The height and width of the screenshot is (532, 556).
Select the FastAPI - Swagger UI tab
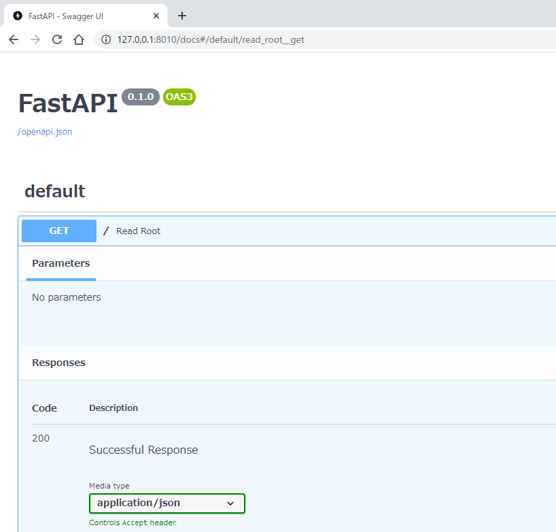click(x=85, y=16)
